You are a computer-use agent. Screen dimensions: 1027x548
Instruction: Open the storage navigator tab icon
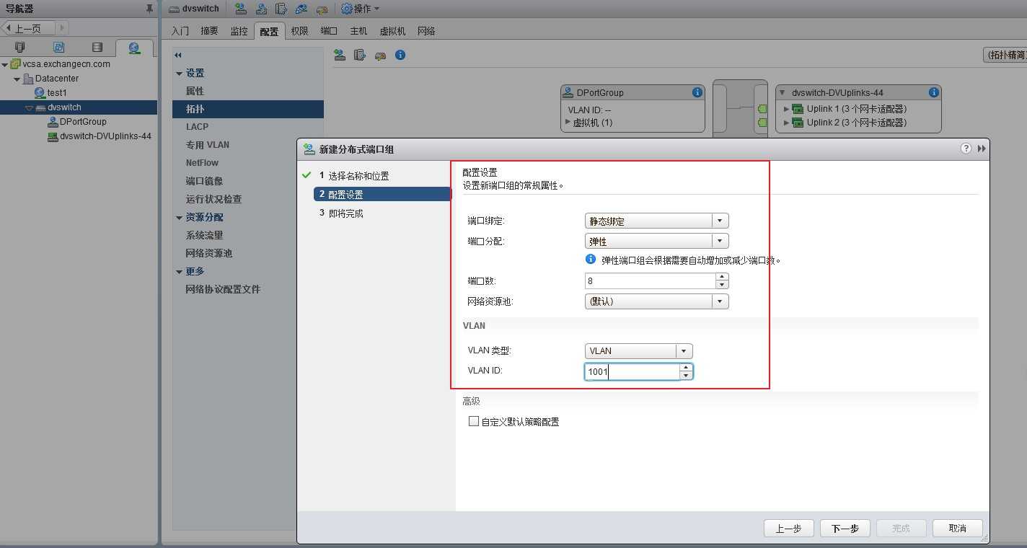coord(97,48)
